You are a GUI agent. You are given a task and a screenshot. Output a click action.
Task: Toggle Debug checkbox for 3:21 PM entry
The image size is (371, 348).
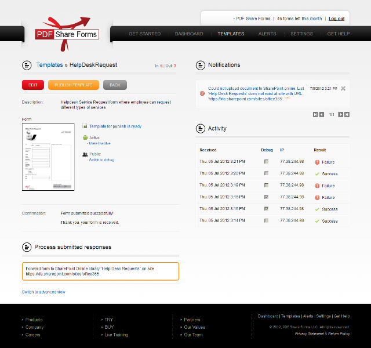[267, 161]
